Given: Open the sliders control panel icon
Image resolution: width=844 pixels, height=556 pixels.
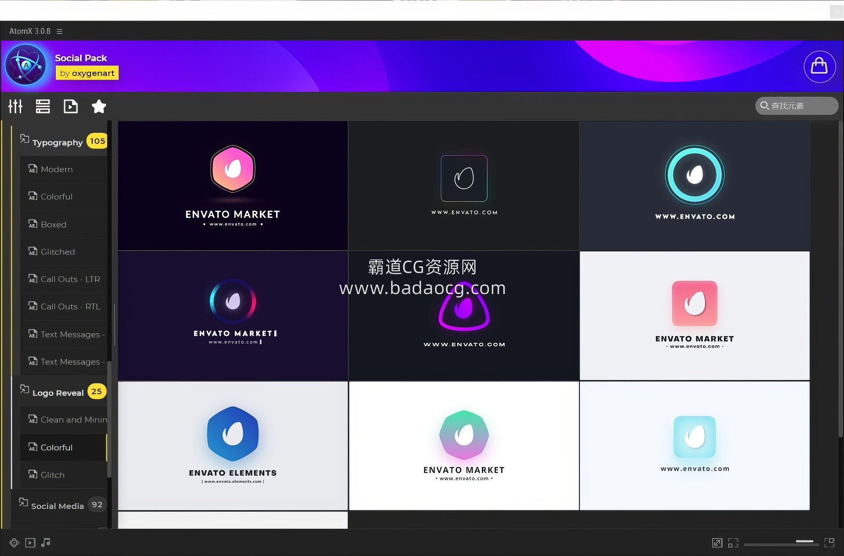Looking at the screenshot, I should (x=15, y=106).
